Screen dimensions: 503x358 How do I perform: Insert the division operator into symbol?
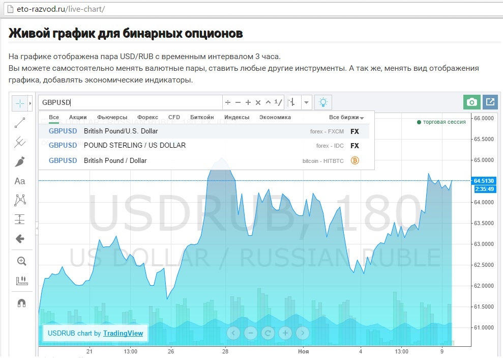[228, 102]
